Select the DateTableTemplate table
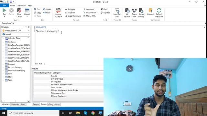Viewport: 207px width, 116px height. [x=19, y=45]
